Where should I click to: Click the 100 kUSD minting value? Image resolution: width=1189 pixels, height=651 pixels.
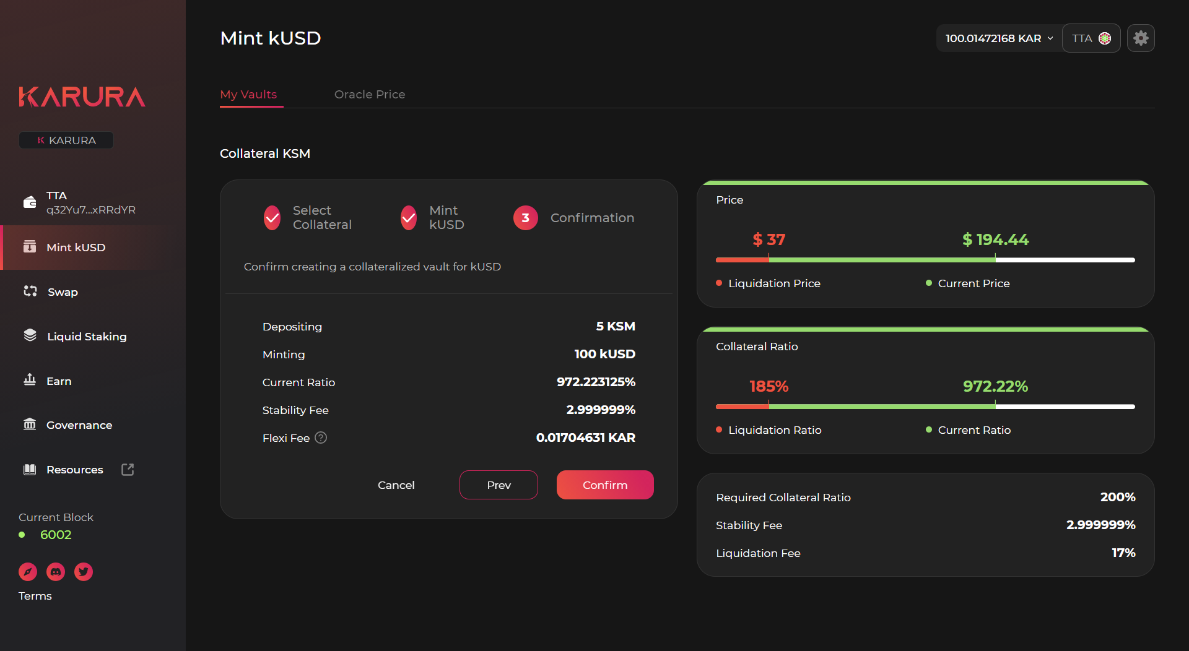pos(604,354)
